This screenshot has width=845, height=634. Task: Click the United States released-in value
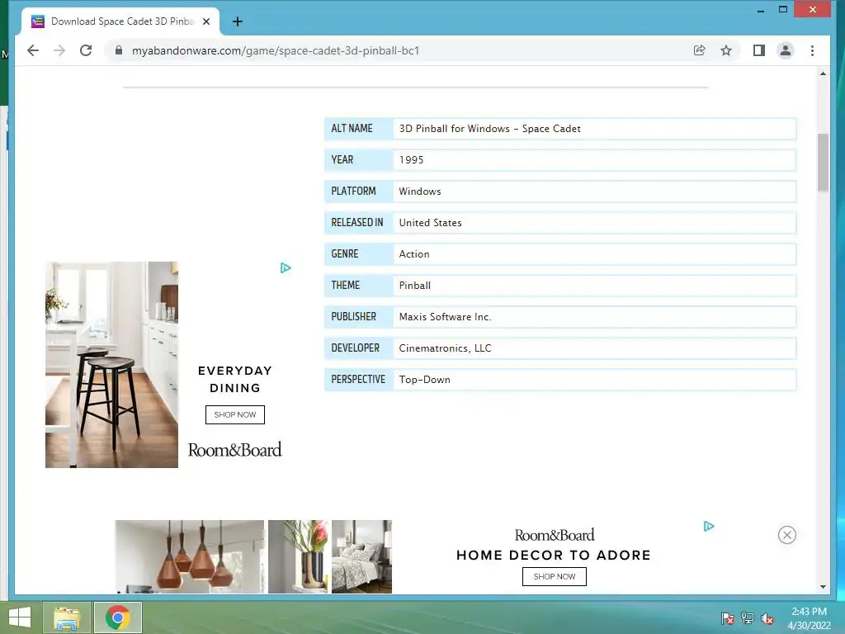tap(430, 223)
